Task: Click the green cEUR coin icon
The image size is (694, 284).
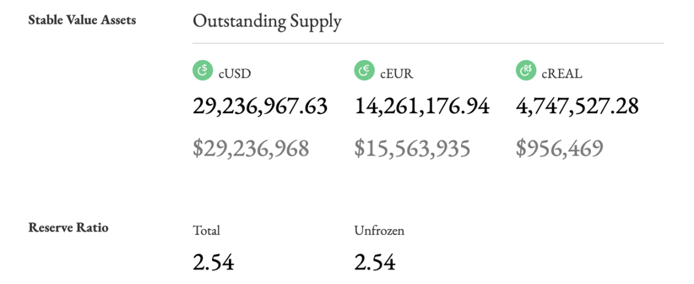Action: point(364,72)
